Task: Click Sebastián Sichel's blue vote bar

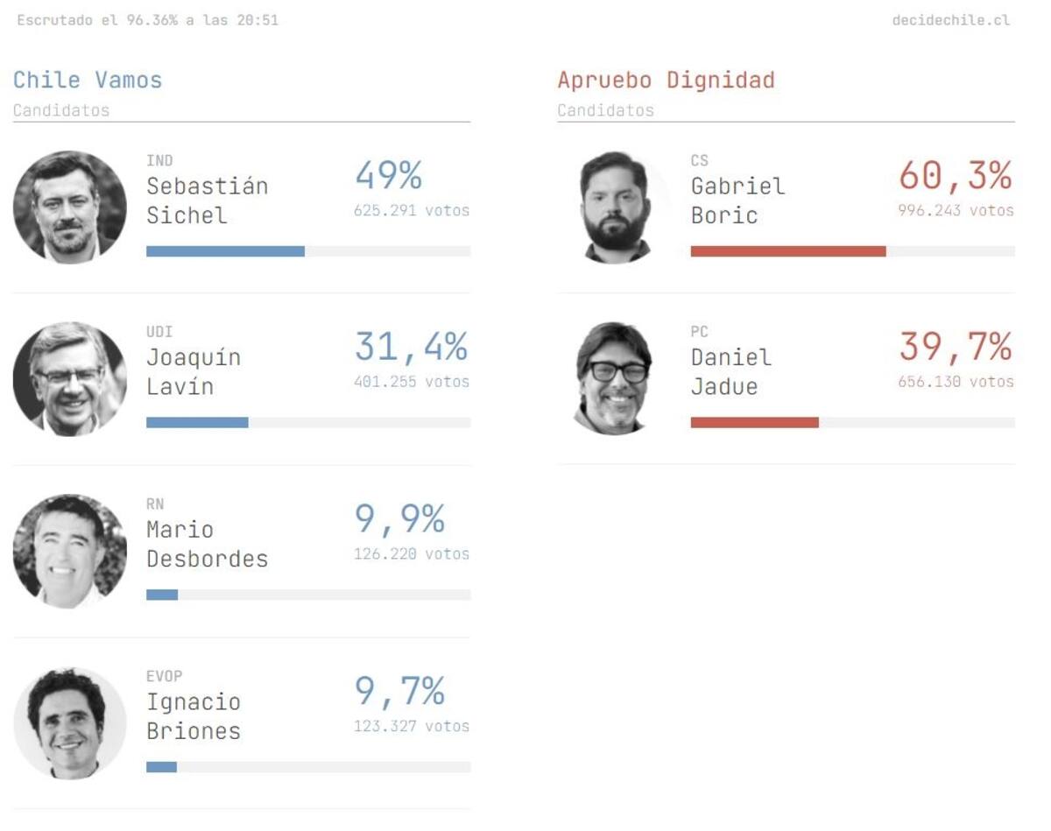Action: coord(225,251)
